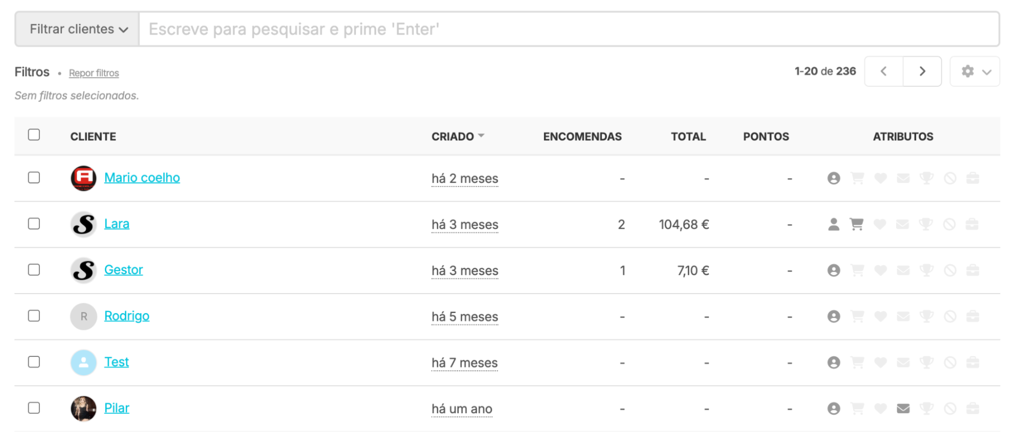Go to next page of customers
This screenshot has height=432, width=1022.
coord(922,71)
